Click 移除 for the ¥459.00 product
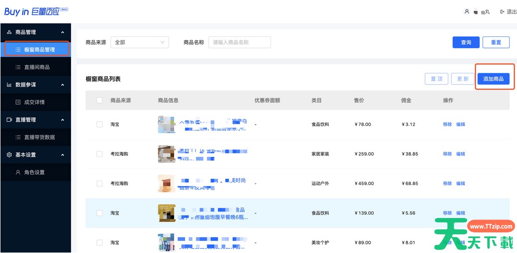Viewport: 517px width, 253px height. 447,184
